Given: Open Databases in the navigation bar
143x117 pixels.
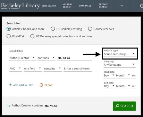Looking at the screenshot, I should pos(85,6).
